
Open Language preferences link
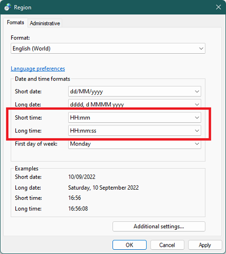pyautogui.click(x=38, y=69)
